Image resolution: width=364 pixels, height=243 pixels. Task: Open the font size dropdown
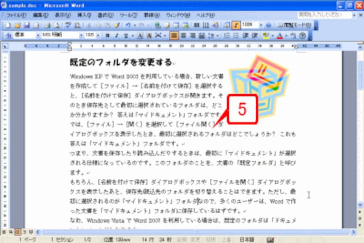coord(98,35)
